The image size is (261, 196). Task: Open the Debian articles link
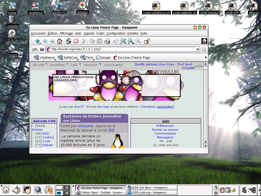48,145
